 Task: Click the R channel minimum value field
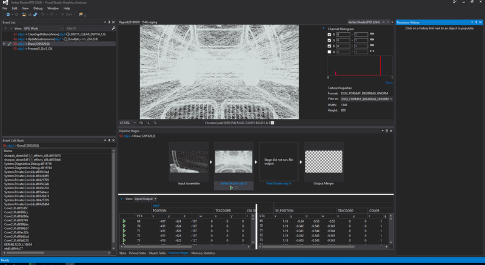coord(343,35)
